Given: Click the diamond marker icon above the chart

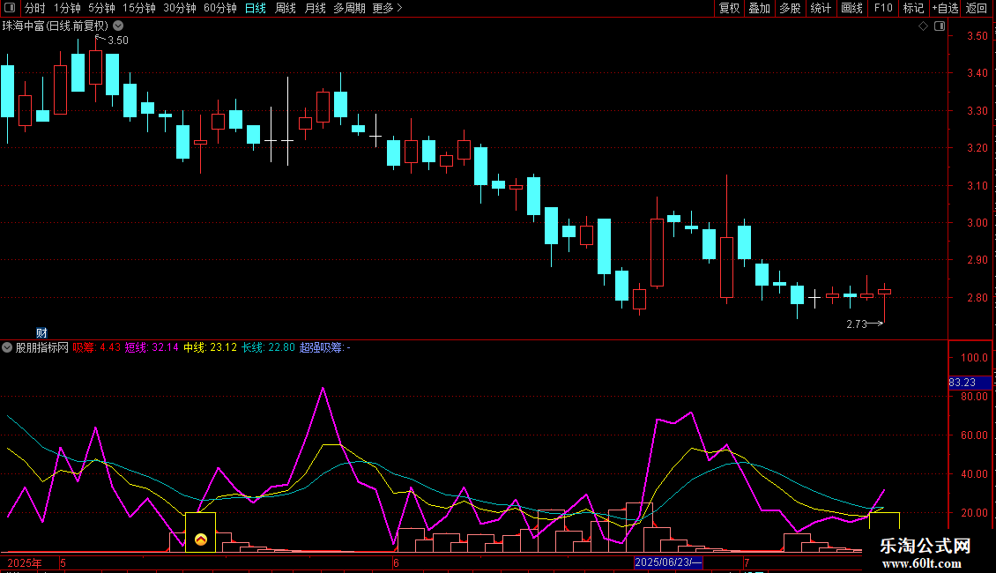Looking at the screenshot, I should click(923, 26).
